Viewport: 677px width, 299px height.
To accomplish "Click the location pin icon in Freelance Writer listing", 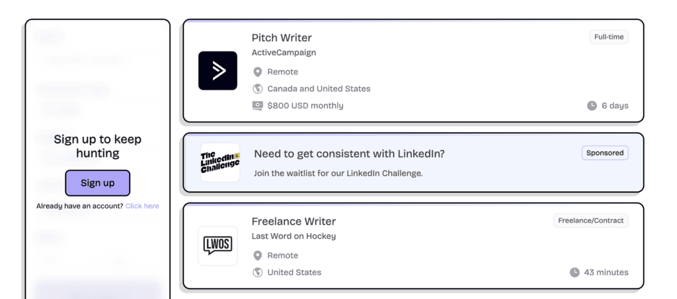I will [x=258, y=255].
